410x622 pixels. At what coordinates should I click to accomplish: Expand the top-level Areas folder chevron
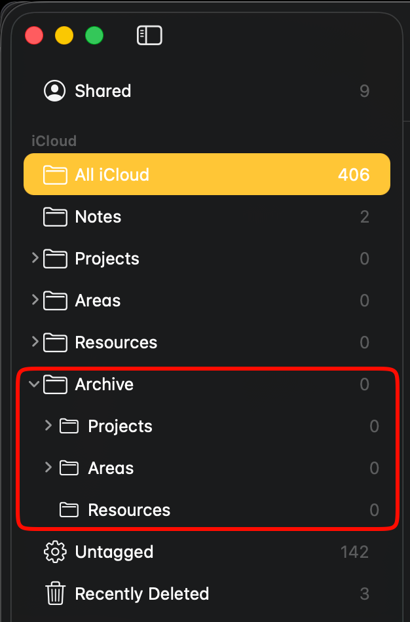point(35,301)
